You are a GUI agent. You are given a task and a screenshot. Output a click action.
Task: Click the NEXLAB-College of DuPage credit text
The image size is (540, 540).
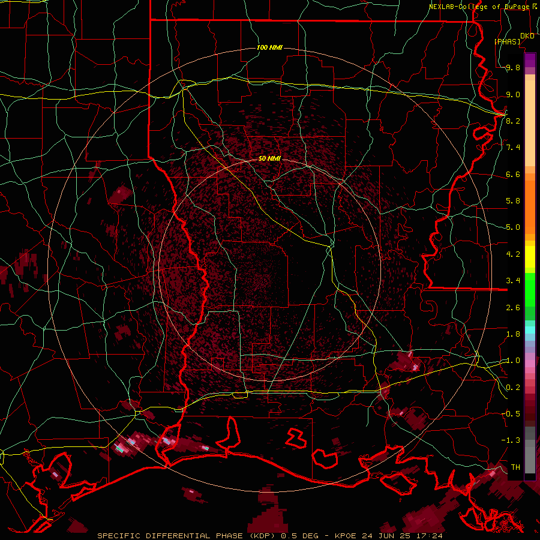[x=479, y=7]
